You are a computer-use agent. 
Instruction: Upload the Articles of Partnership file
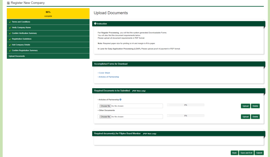245,106
